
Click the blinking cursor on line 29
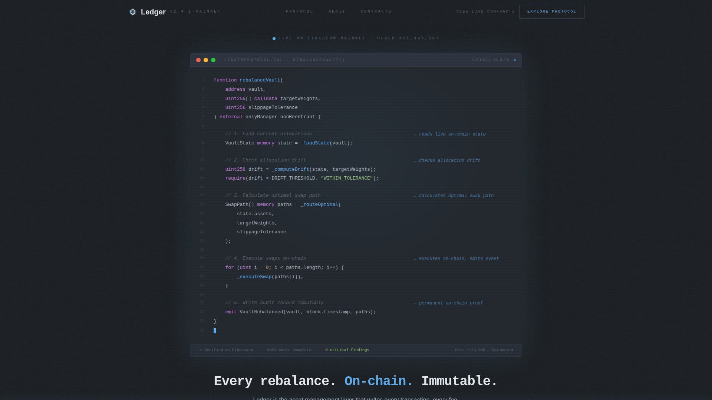(215, 330)
